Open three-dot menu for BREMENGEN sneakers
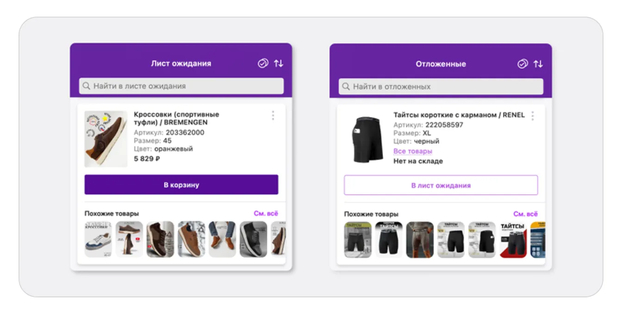 (x=273, y=115)
